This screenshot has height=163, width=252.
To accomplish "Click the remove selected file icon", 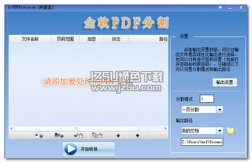I will 79,136.
